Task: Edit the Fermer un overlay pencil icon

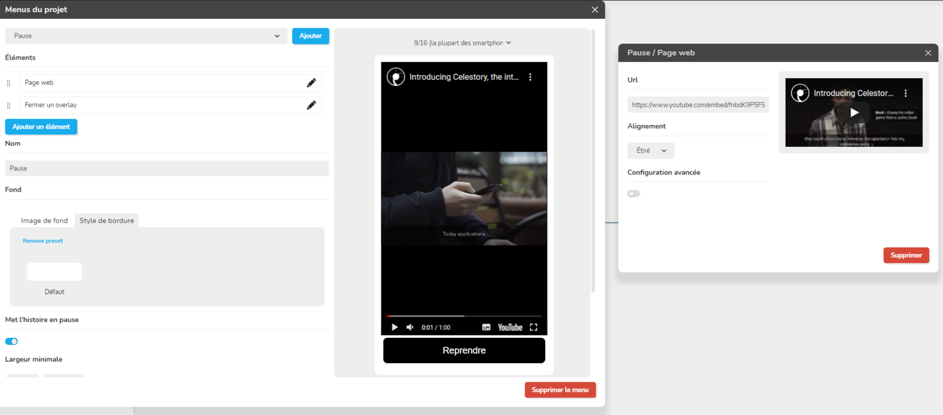Action: pyautogui.click(x=311, y=106)
